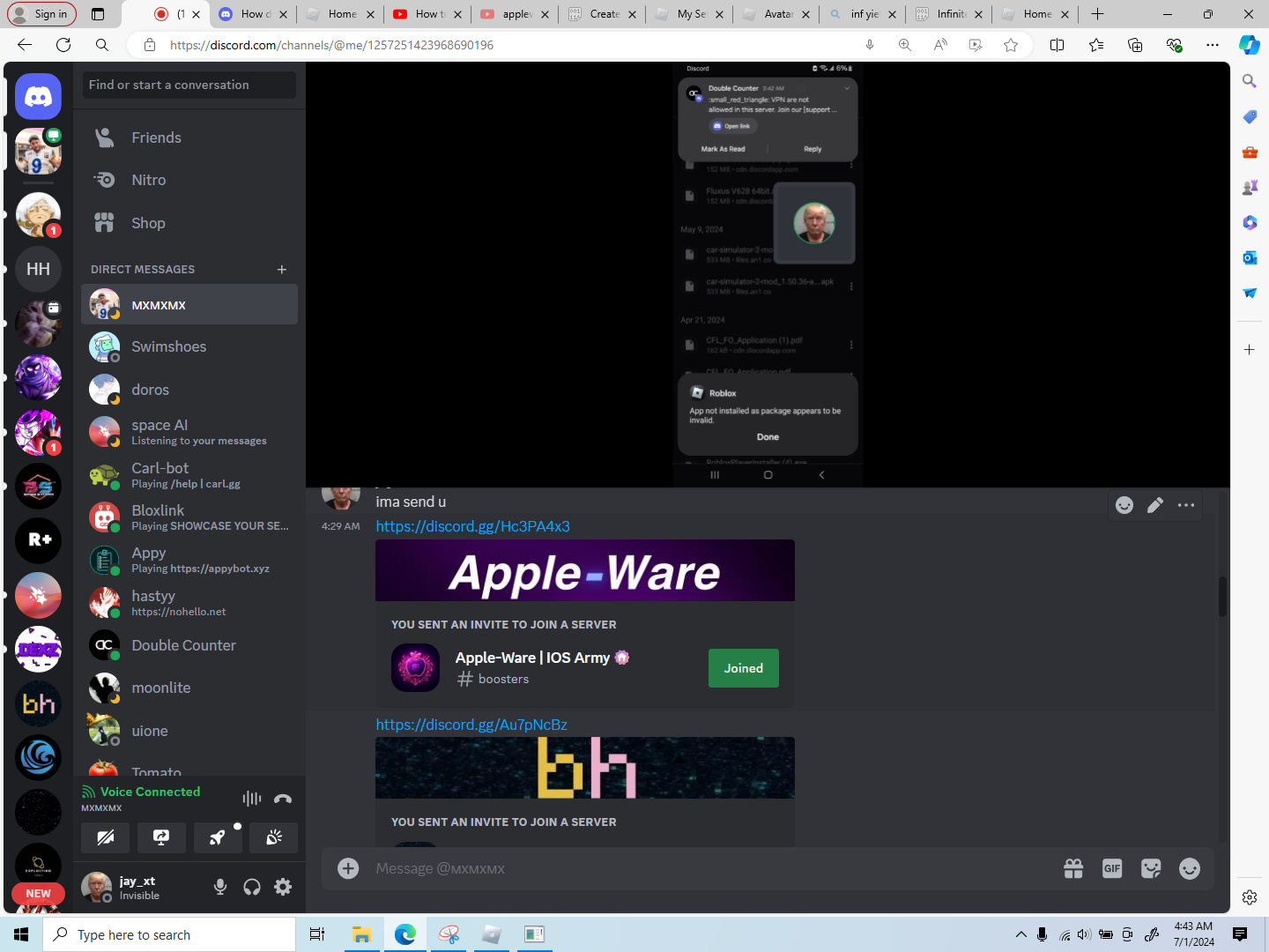Open the bh server icon
The height and width of the screenshot is (952, 1269).
[x=38, y=703]
